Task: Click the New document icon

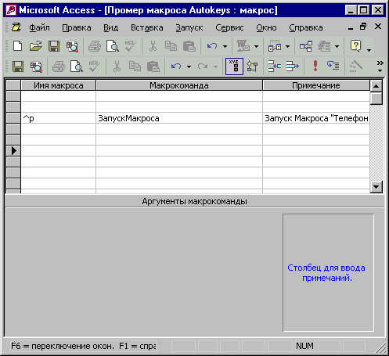Action: click(17, 46)
